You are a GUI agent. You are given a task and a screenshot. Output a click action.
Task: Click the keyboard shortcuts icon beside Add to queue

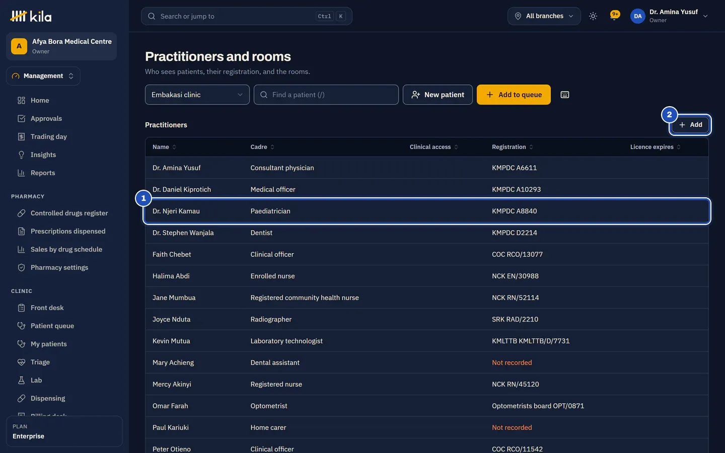pyautogui.click(x=565, y=95)
